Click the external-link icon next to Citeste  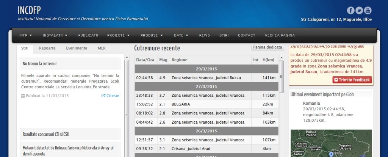103,96
